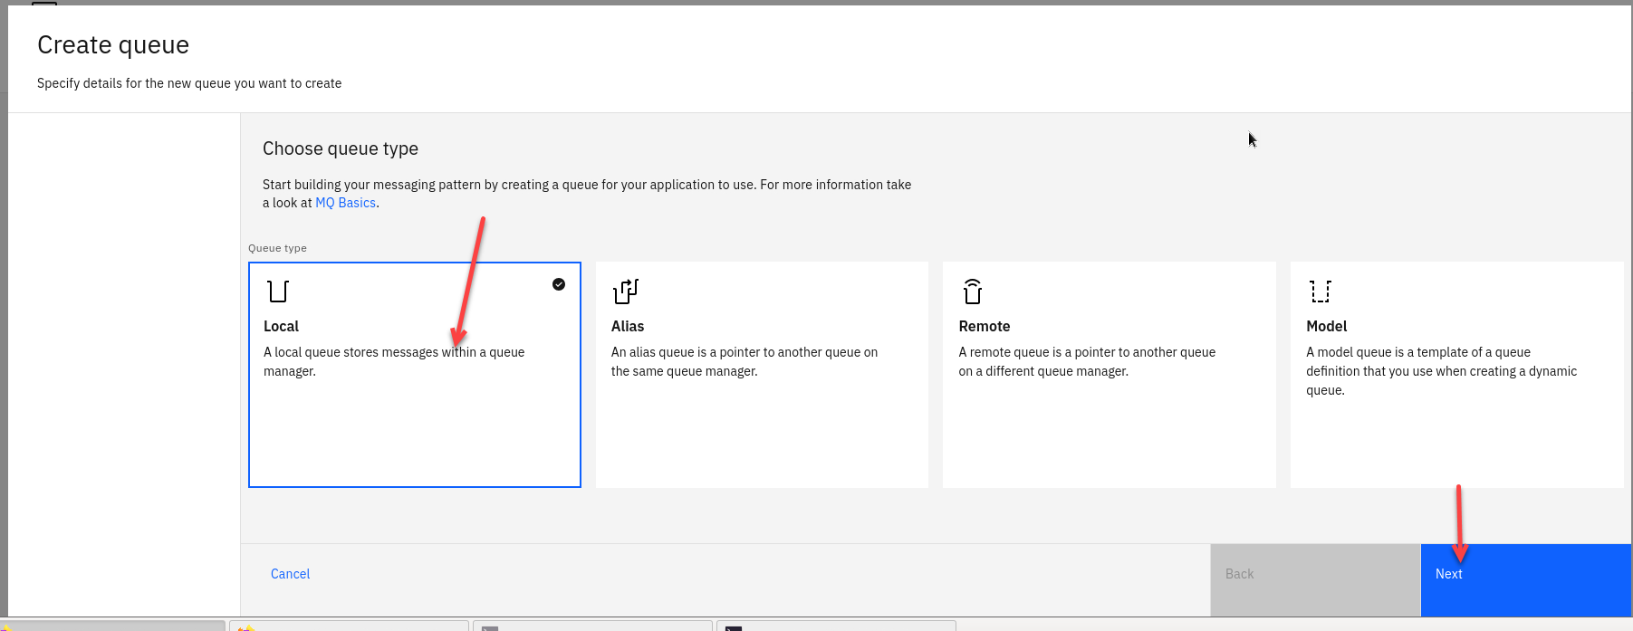Click the 'Choose queue type' heading

[x=341, y=148]
